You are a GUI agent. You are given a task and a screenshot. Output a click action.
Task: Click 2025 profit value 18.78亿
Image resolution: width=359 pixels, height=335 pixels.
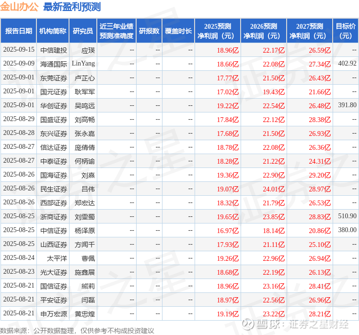(228, 147)
